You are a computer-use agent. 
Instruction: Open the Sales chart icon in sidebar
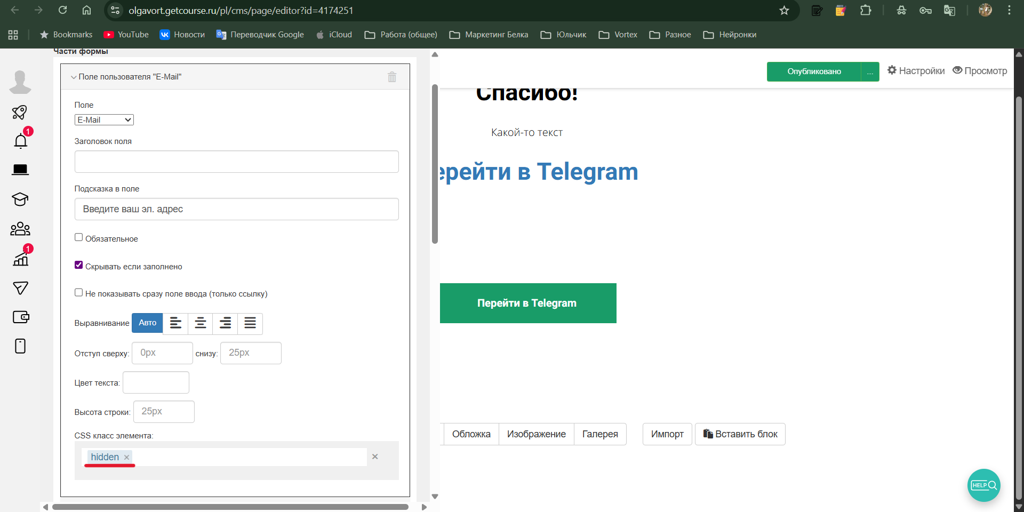tap(20, 259)
